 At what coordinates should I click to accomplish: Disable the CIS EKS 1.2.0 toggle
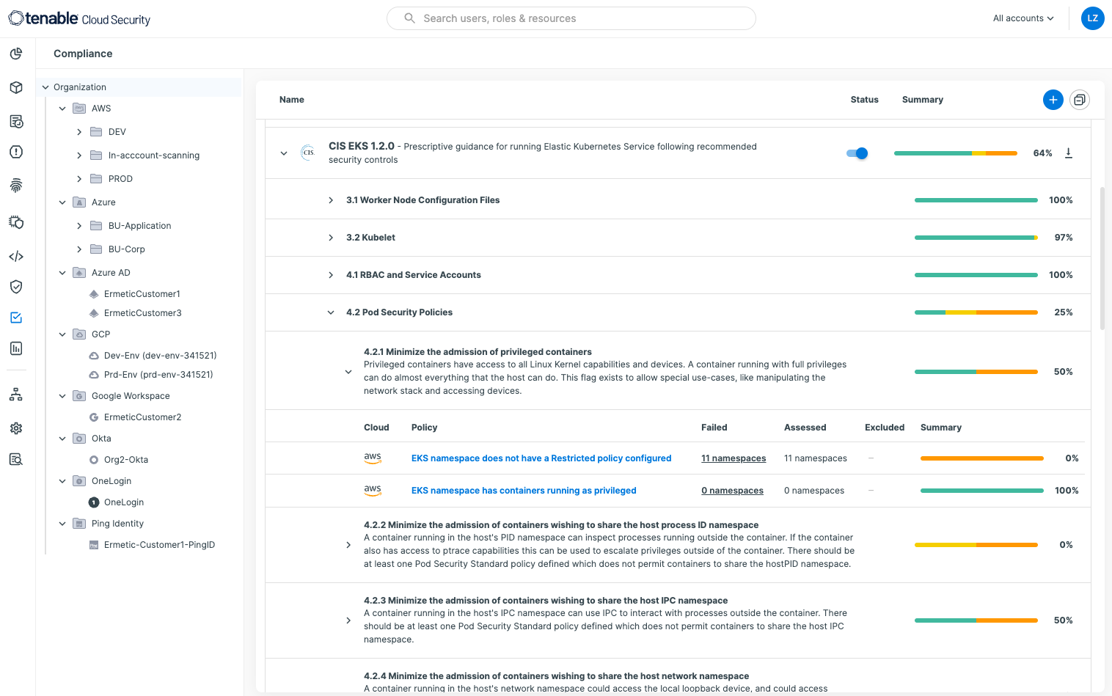tap(856, 153)
